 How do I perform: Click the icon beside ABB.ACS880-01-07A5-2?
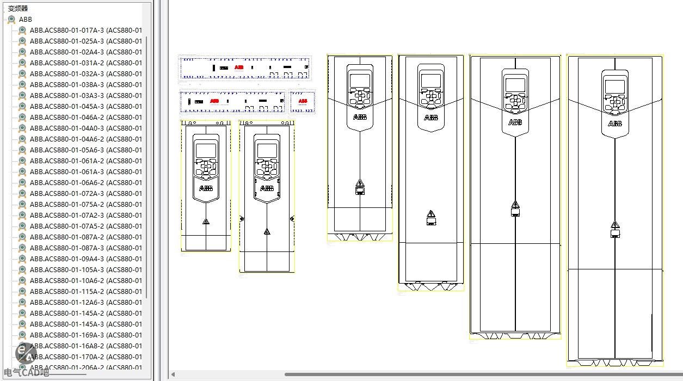[x=22, y=226]
